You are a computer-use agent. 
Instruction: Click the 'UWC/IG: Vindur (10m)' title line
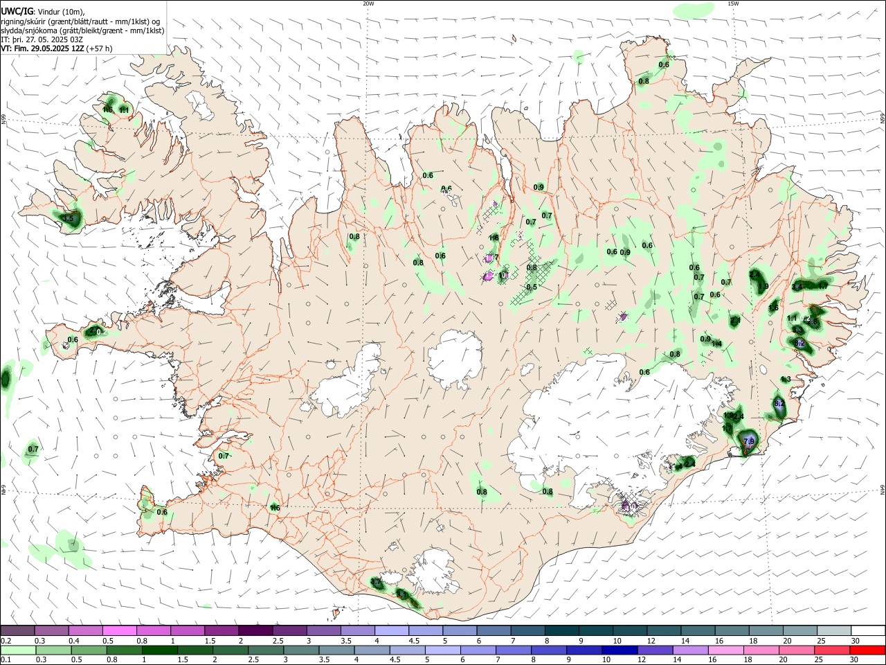tap(42, 12)
